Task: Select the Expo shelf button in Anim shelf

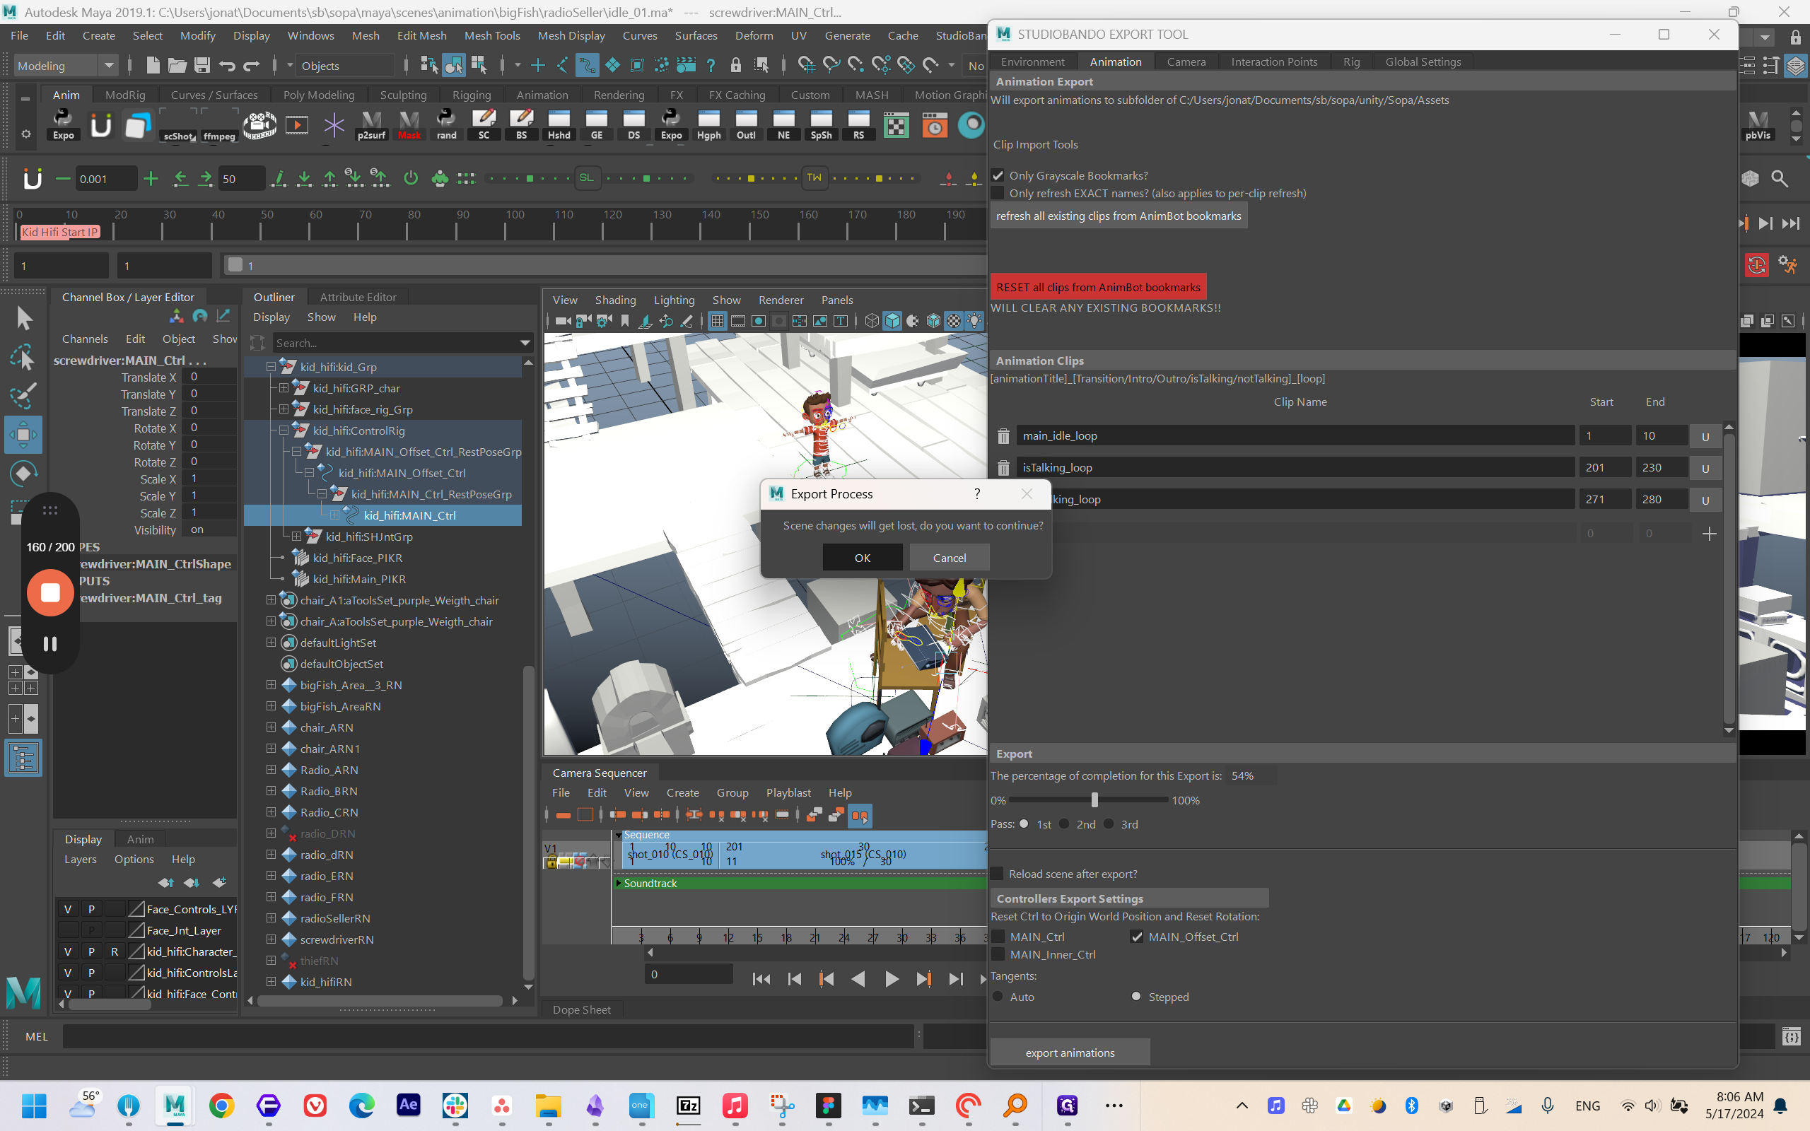Action: tap(63, 124)
